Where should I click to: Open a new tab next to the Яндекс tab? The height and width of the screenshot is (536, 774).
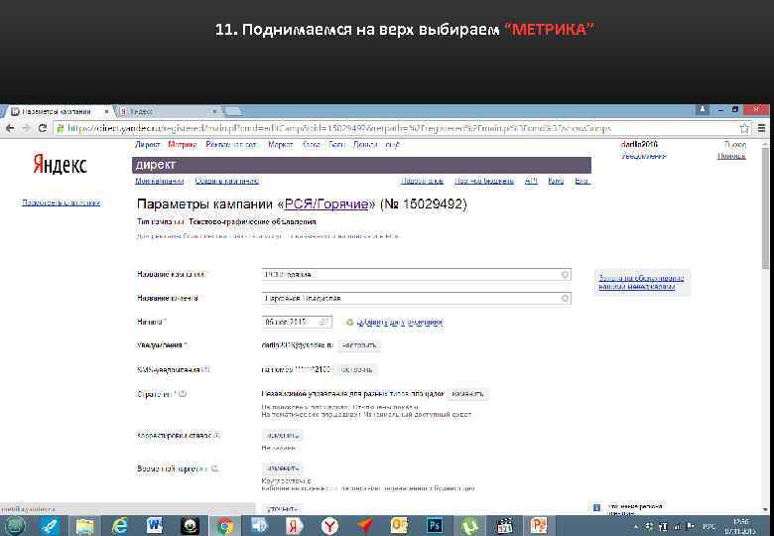click(232, 112)
